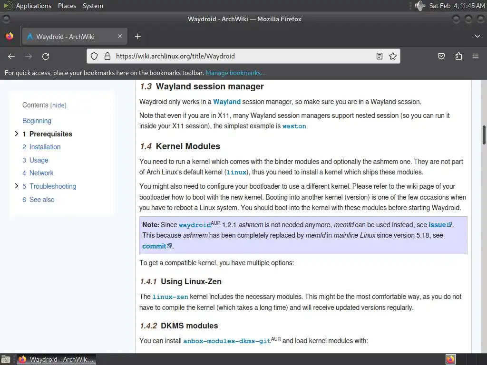
Task: Open the volume speaker tray icon
Action: coord(420,6)
